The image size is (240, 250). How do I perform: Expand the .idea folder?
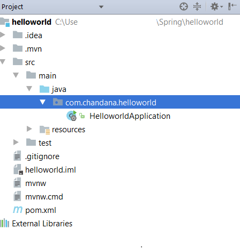(x=3, y=35)
